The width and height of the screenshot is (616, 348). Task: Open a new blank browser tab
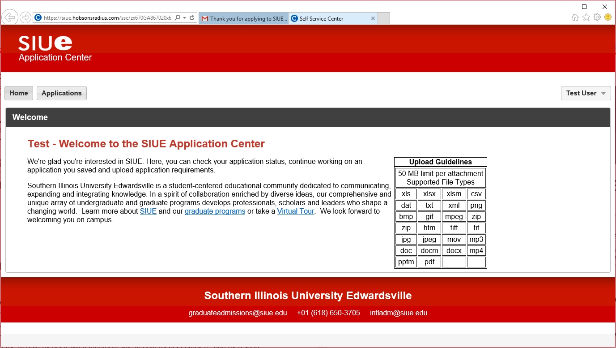click(384, 19)
